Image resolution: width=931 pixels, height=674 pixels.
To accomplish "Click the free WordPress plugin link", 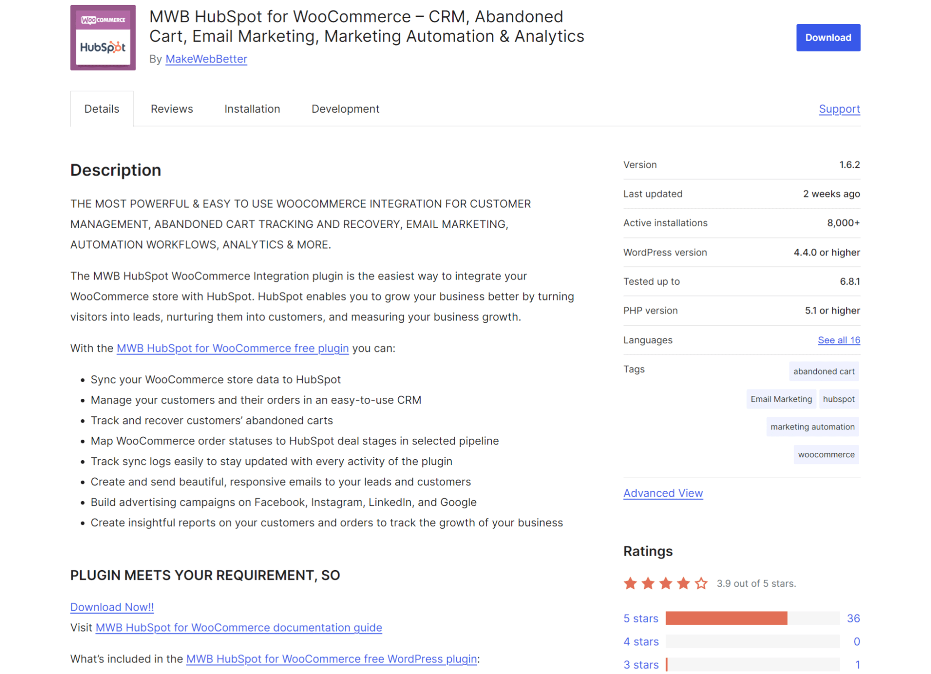I will click(331, 659).
